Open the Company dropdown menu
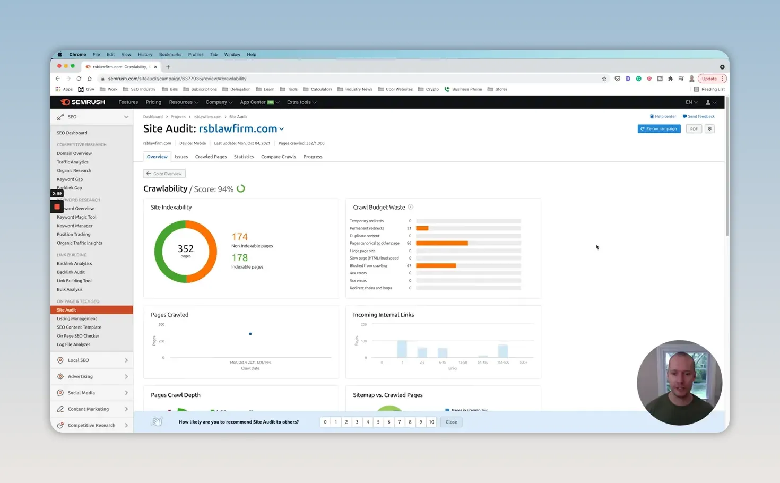The width and height of the screenshot is (780, 483). click(x=219, y=102)
